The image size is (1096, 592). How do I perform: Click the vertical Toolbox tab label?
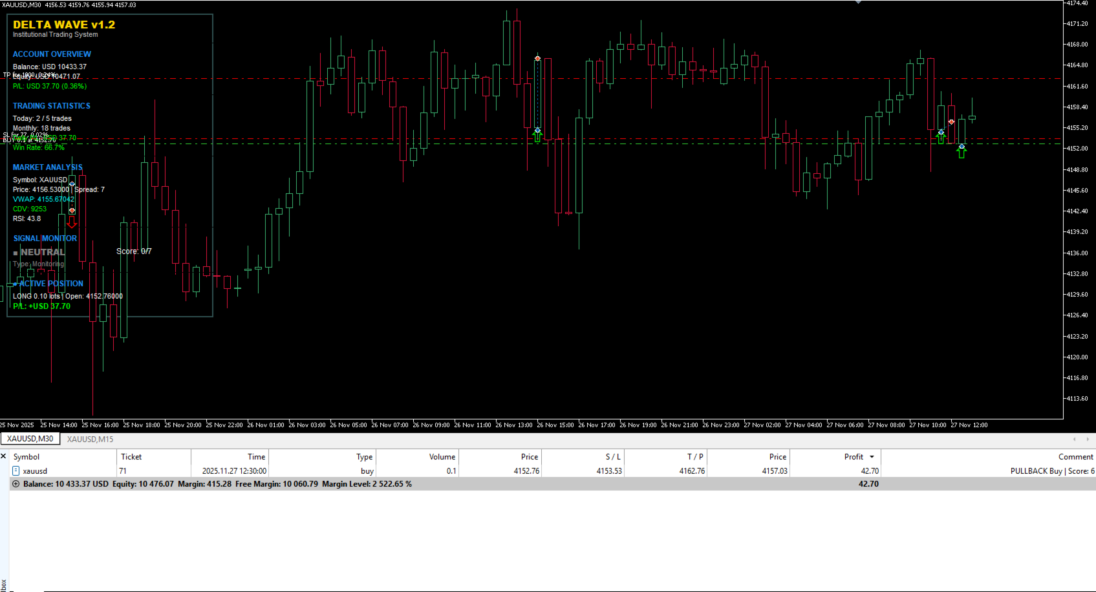coord(3,581)
